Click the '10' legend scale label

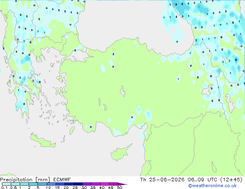click(48, 187)
